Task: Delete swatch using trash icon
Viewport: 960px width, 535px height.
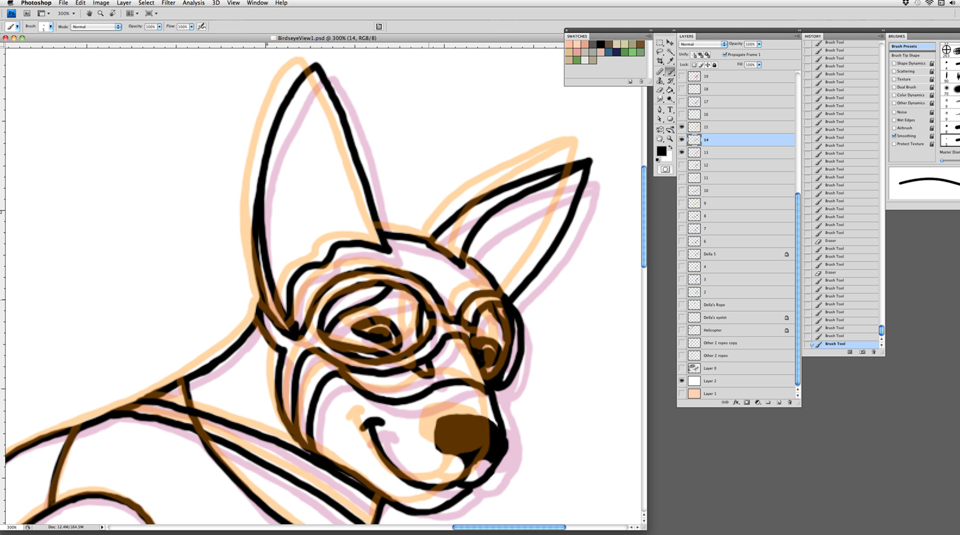Action: tap(641, 81)
